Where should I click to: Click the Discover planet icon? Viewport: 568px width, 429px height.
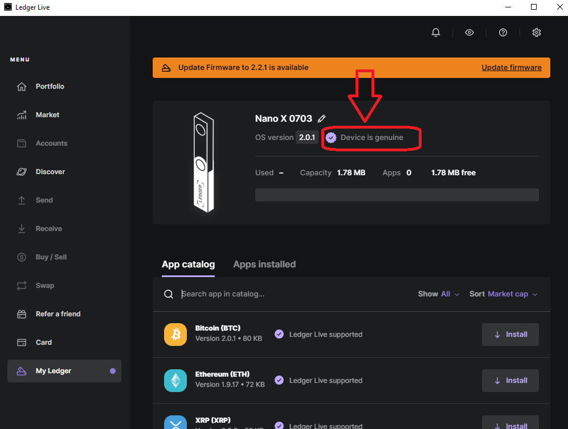tap(22, 172)
